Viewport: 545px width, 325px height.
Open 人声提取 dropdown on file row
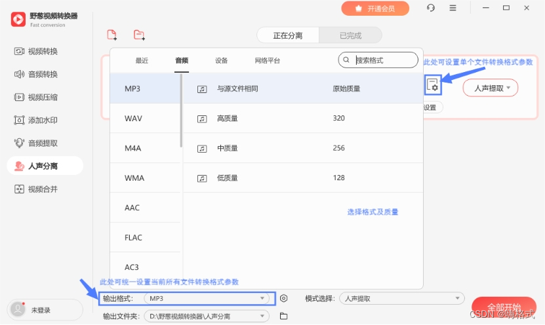click(x=491, y=88)
